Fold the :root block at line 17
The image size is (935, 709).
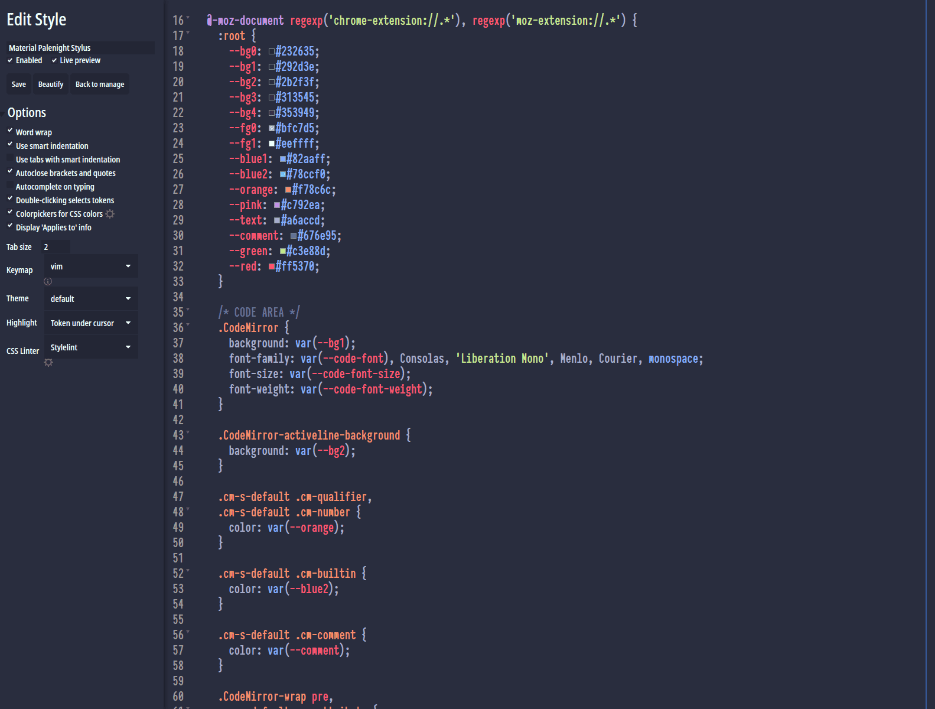coord(188,34)
